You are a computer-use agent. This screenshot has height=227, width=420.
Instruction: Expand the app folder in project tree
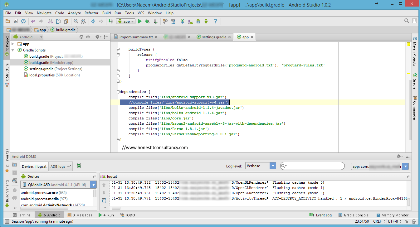13,44
